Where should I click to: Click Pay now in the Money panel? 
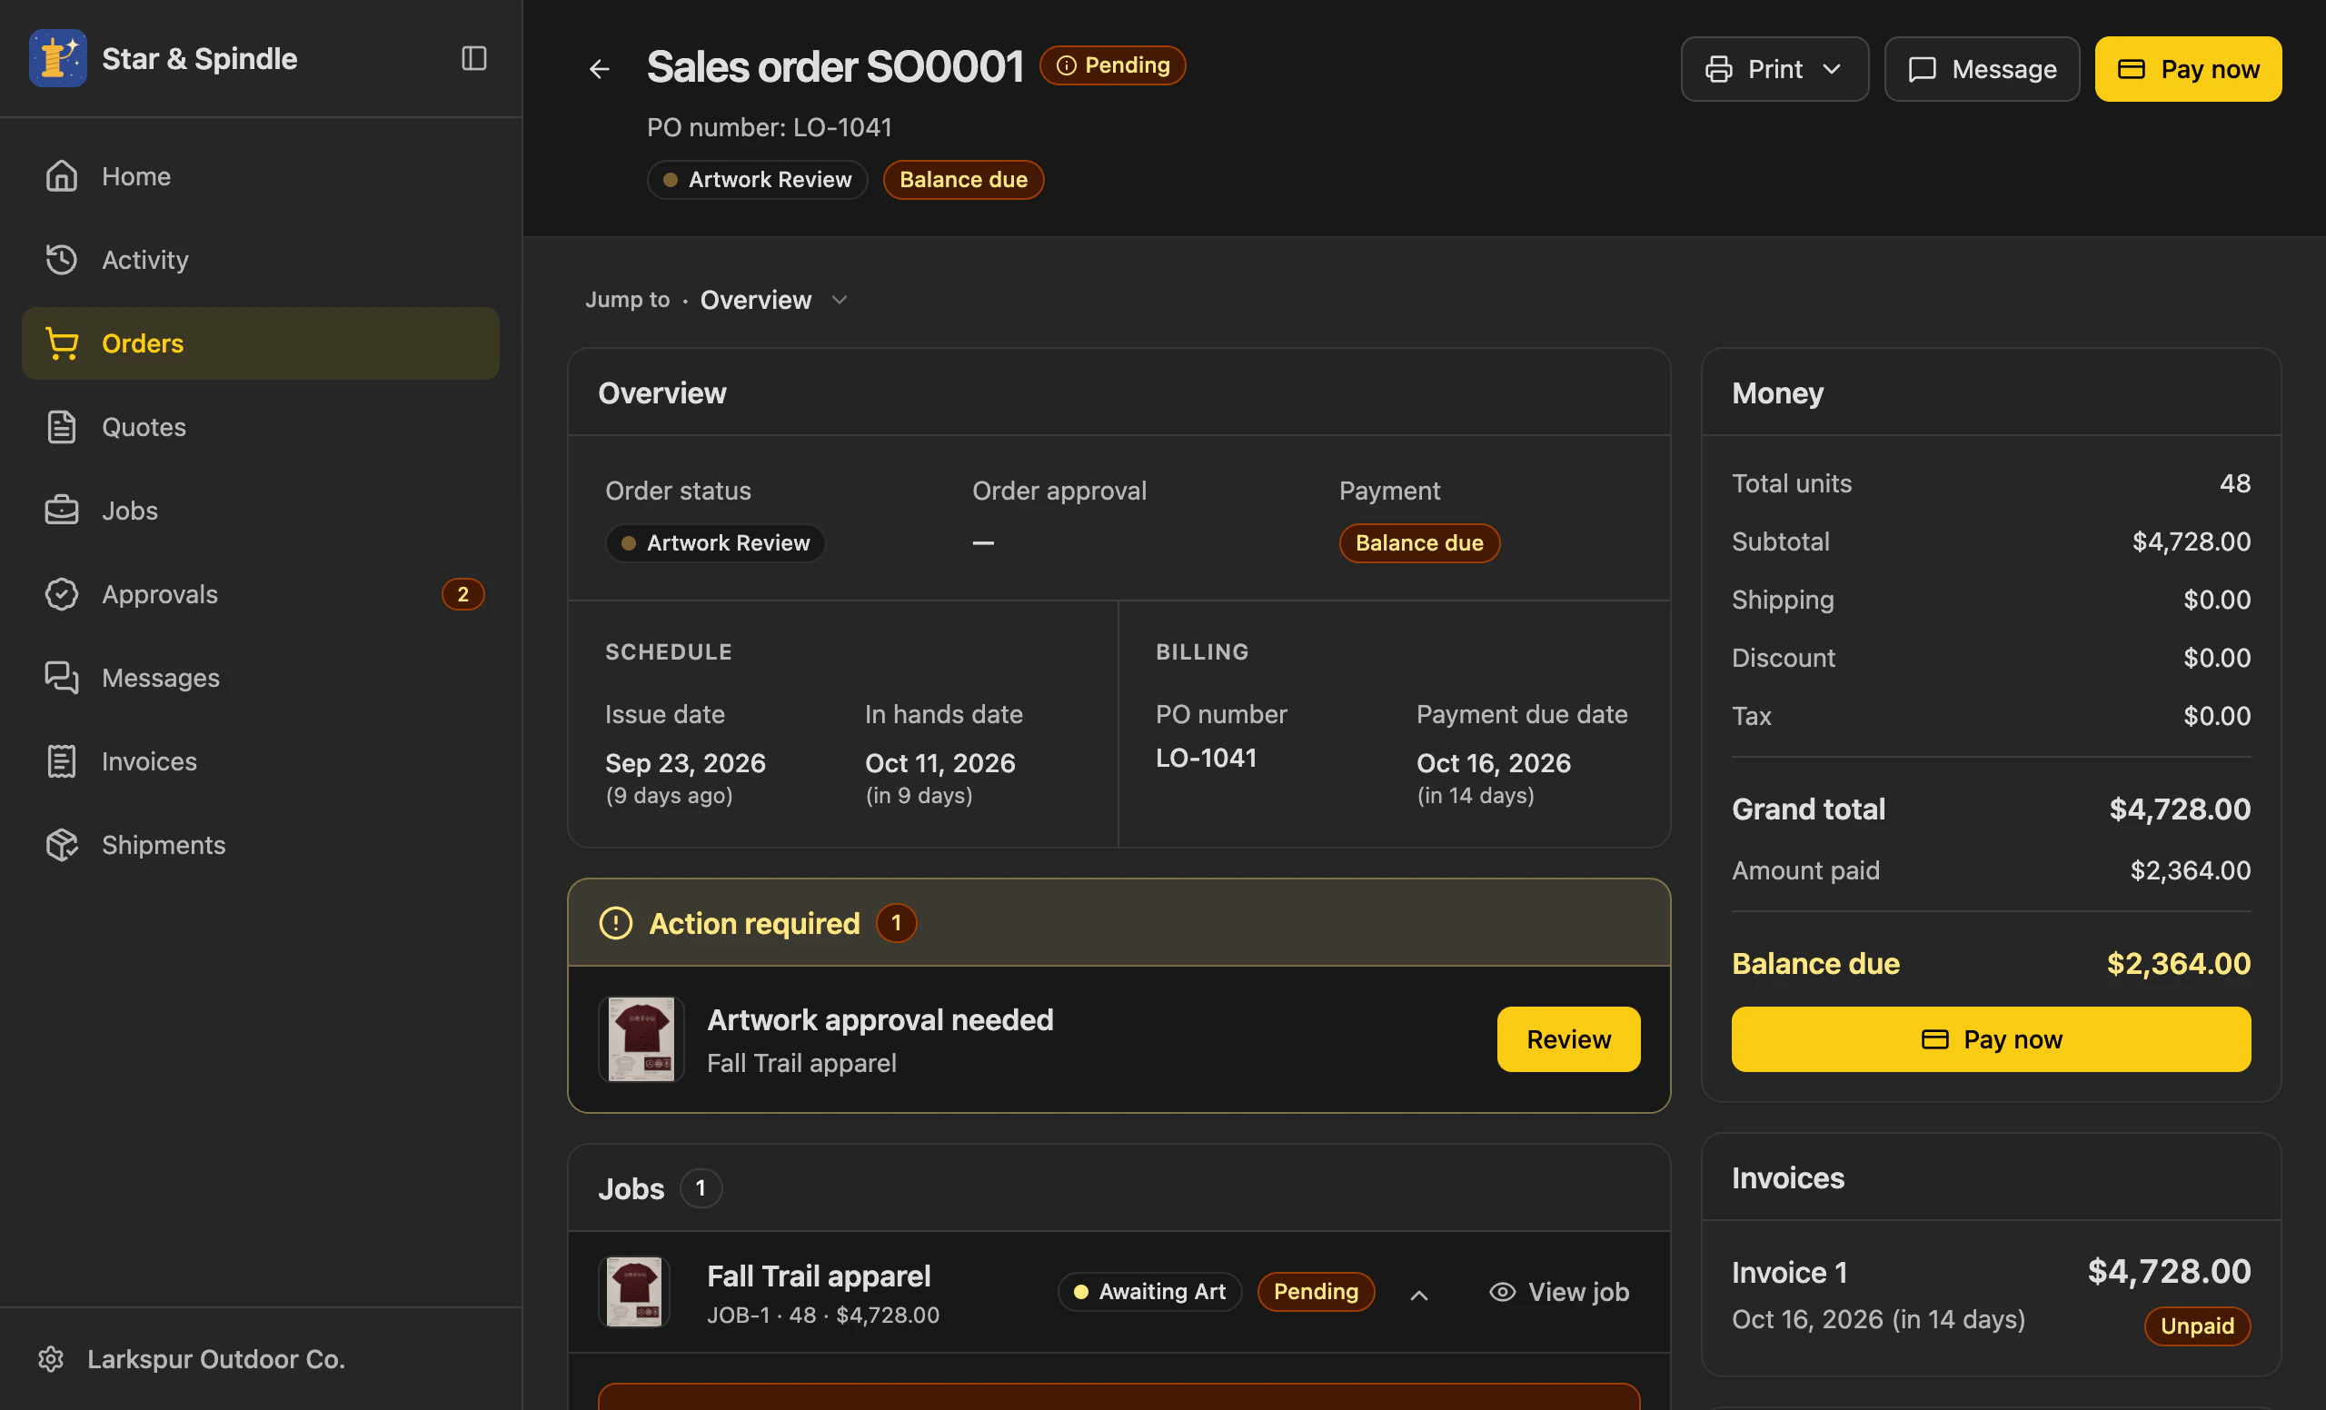[x=1991, y=1039]
